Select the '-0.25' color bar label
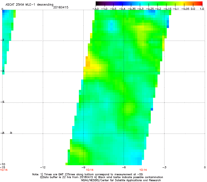The image size is (207, 182). pyautogui.click(x=150, y=9)
